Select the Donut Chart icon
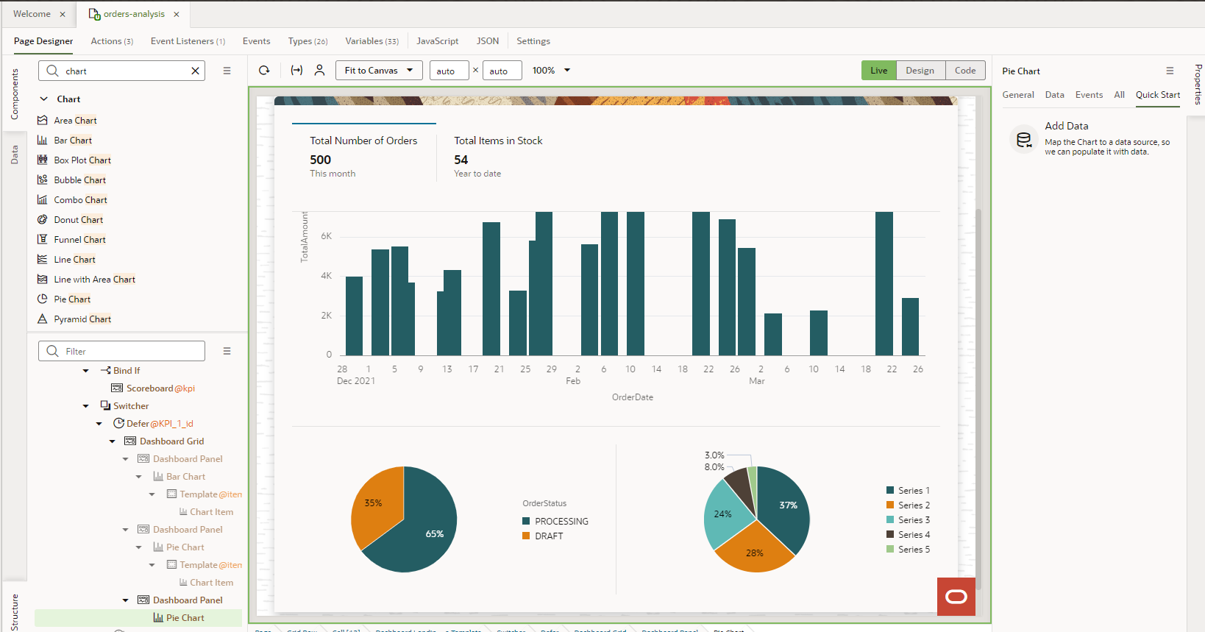The height and width of the screenshot is (632, 1205). (x=43, y=219)
